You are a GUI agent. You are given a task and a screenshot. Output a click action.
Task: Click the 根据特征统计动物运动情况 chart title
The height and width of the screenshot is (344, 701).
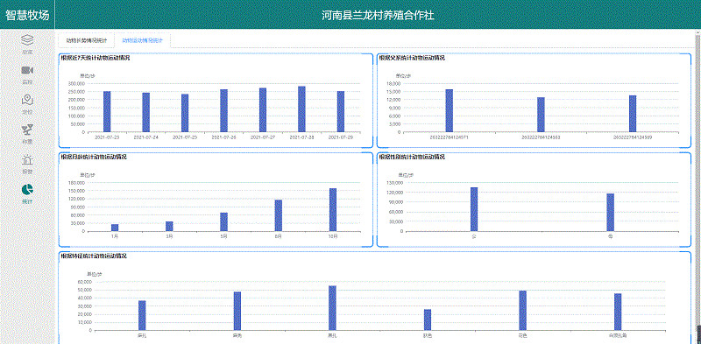tap(94, 256)
